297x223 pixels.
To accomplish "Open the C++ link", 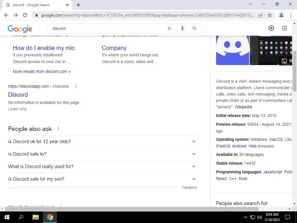I will coord(233,179).
